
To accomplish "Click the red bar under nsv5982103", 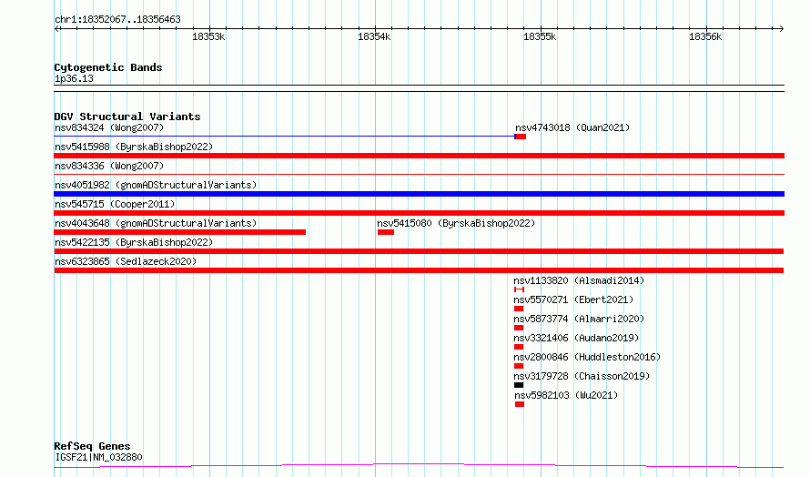I will 520,404.
